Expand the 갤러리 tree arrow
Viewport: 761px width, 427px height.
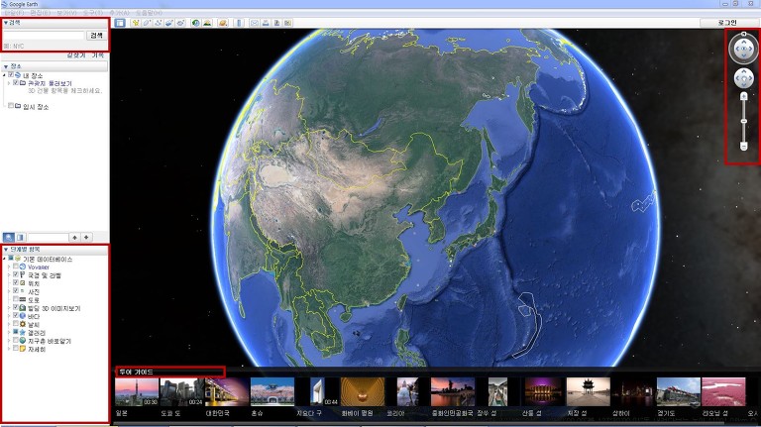click(x=9, y=332)
